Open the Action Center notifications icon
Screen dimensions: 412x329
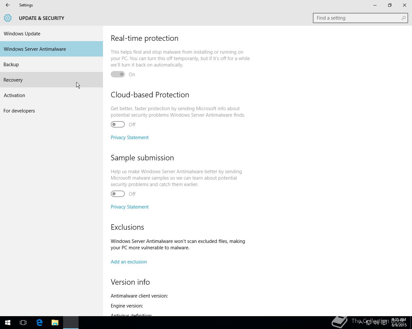pyautogui.click(x=384, y=323)
